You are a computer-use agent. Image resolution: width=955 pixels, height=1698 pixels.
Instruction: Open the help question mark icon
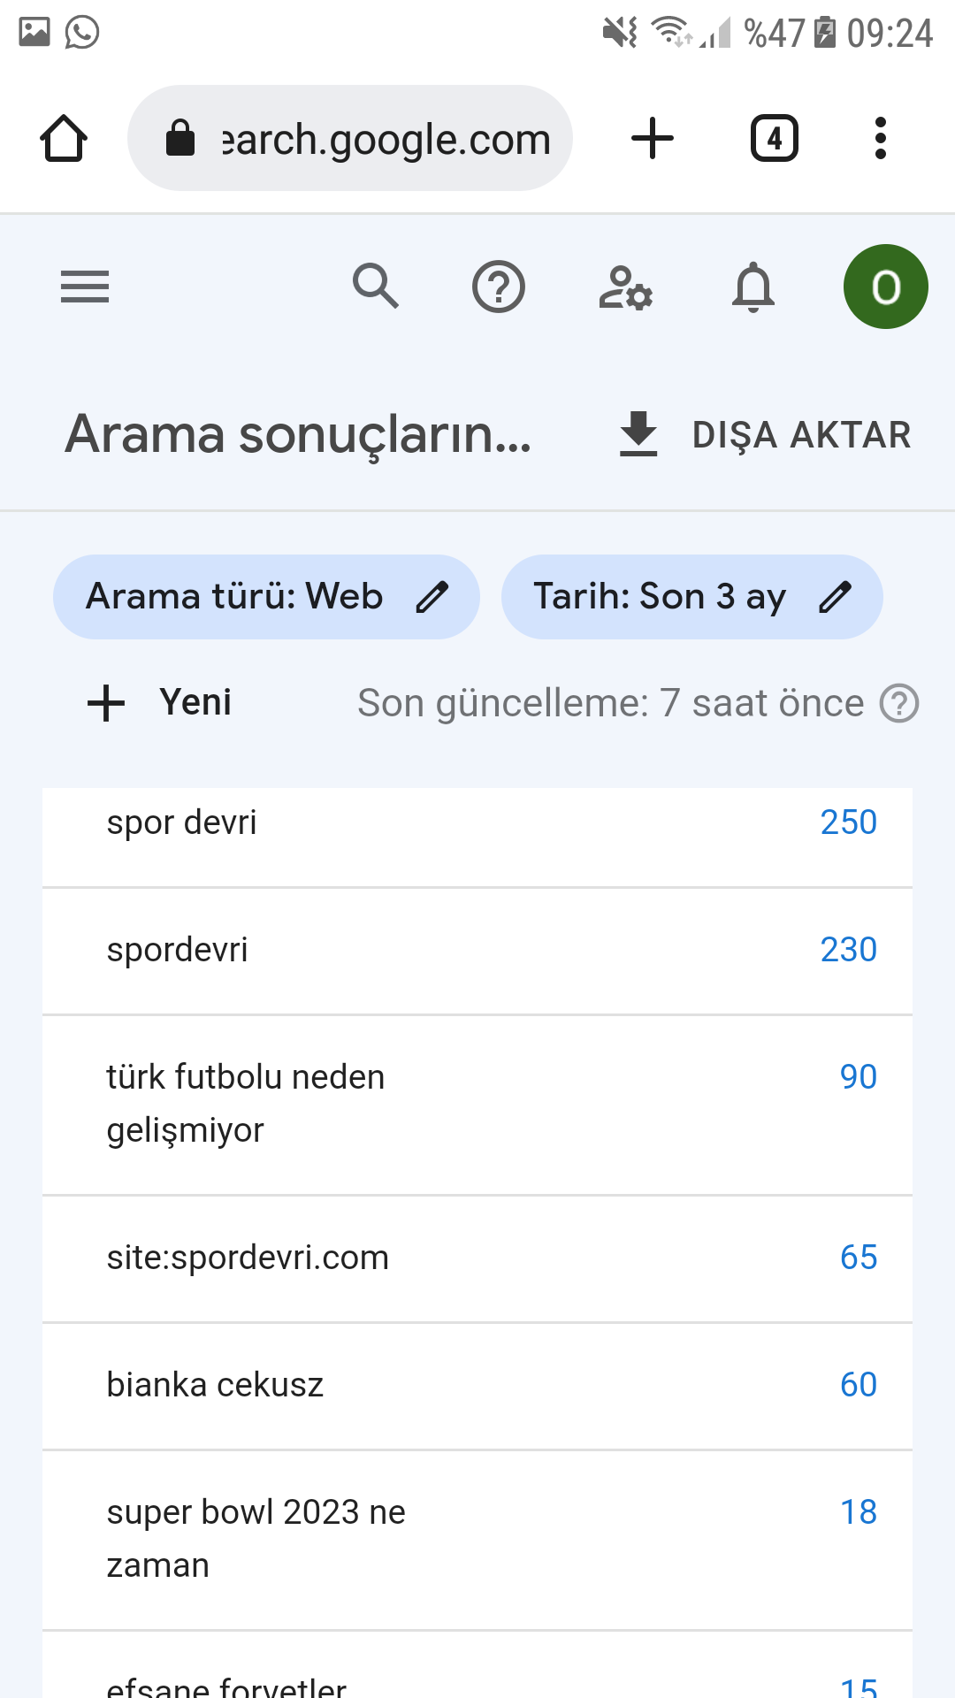click(x=499, y=287)
